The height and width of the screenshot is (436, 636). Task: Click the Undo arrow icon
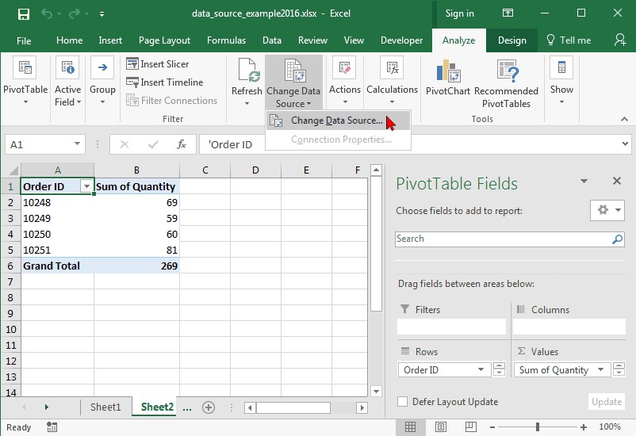click(x=47, y=13)
